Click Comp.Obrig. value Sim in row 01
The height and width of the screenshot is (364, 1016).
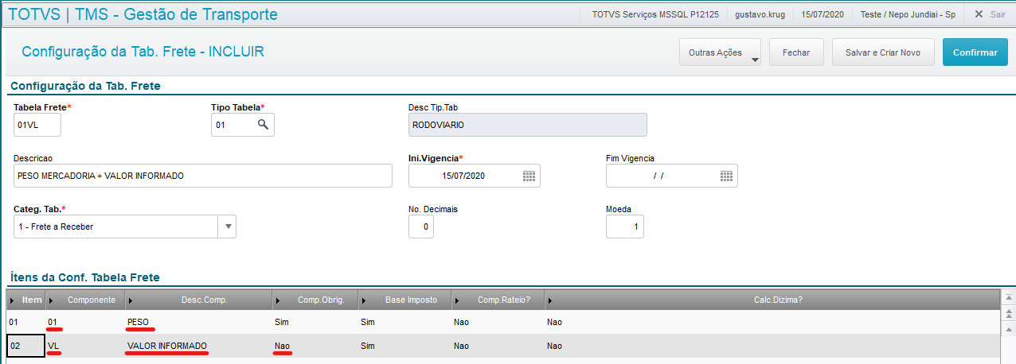click(315, 322)
